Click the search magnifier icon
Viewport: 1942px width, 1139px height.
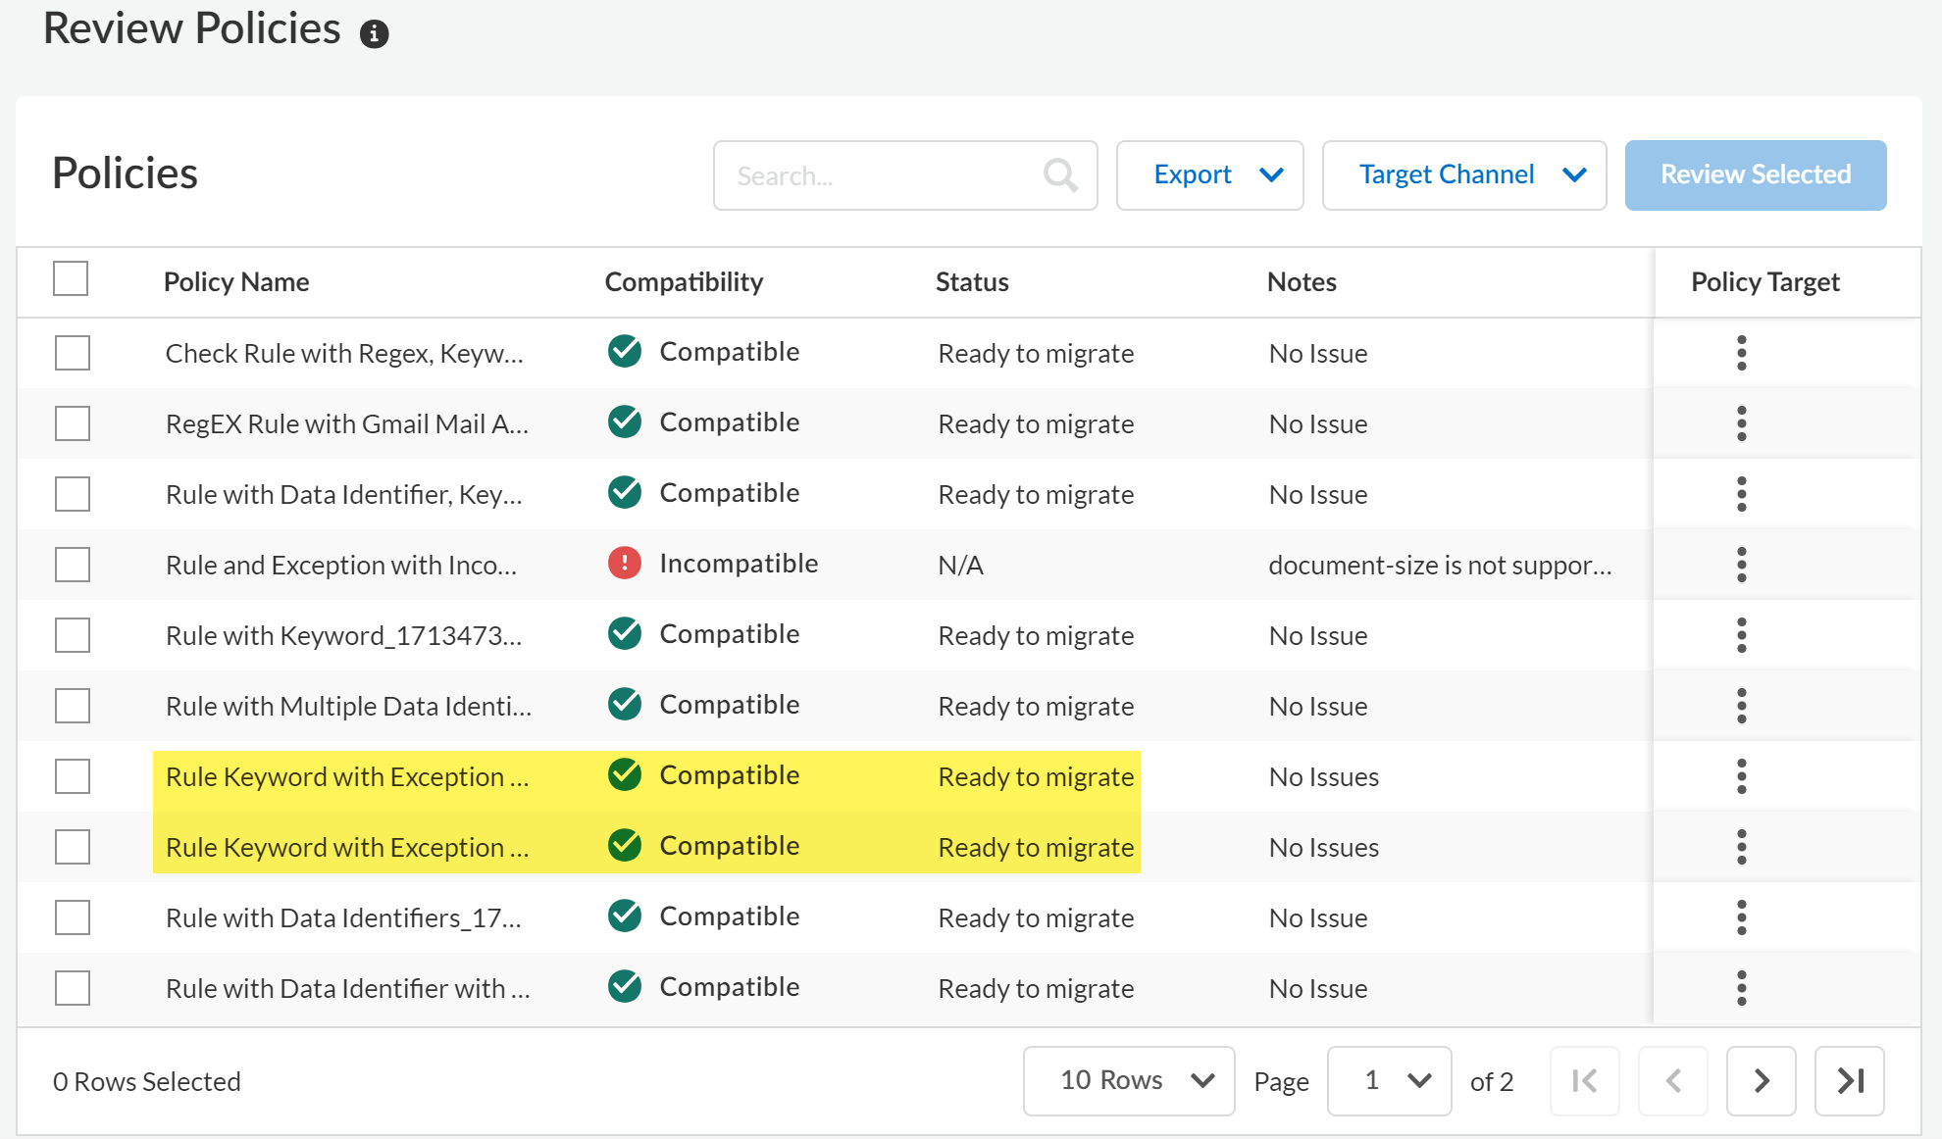(1059, 175)
